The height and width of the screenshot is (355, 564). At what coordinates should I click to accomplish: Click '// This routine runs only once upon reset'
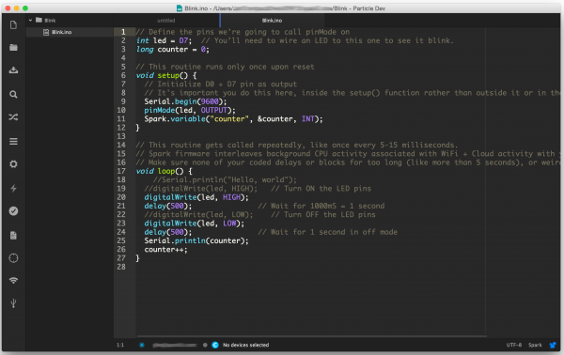[225, 67]
